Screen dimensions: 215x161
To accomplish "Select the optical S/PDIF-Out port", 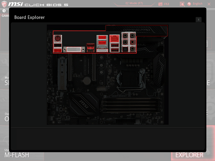I will click(x=125, y=49).
